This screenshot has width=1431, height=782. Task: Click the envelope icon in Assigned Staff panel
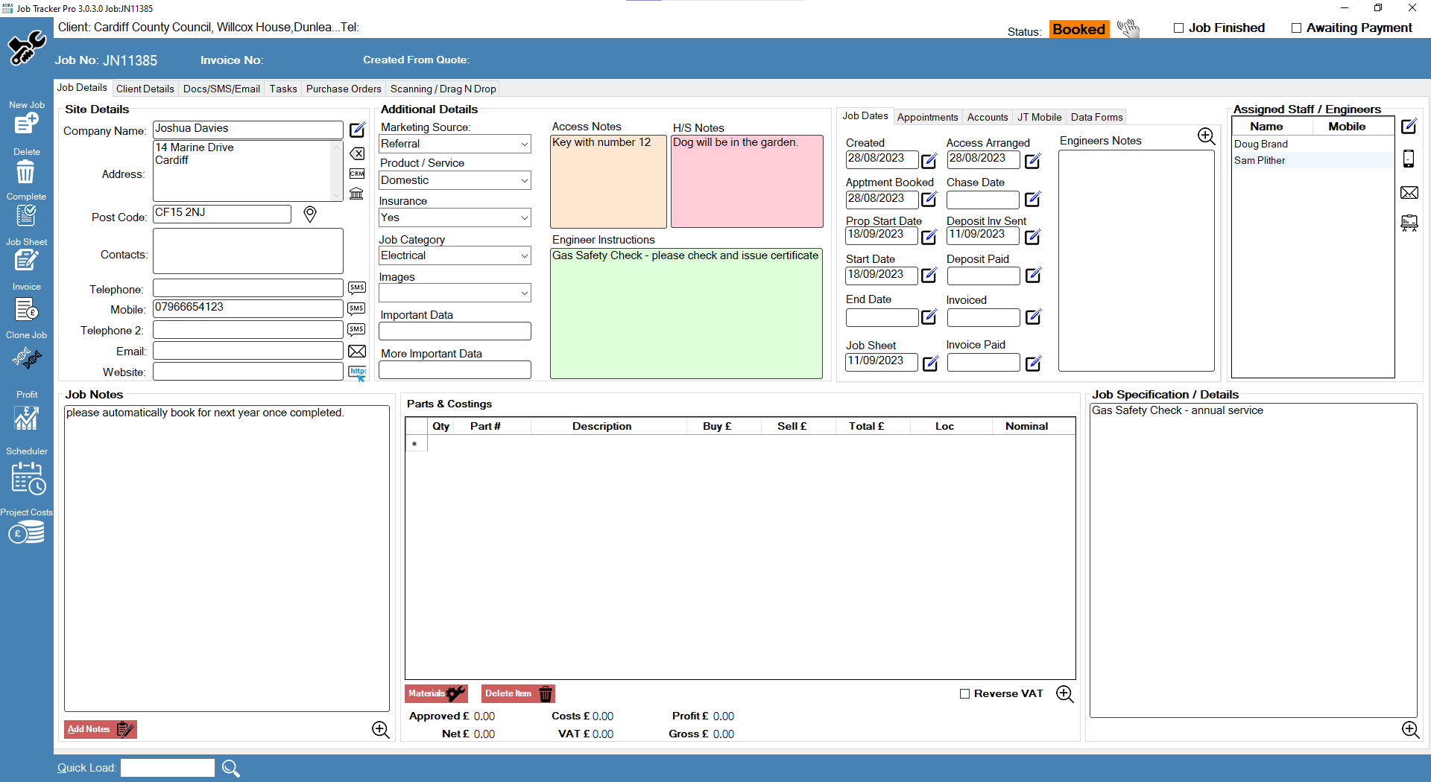tap(1409, 193)
